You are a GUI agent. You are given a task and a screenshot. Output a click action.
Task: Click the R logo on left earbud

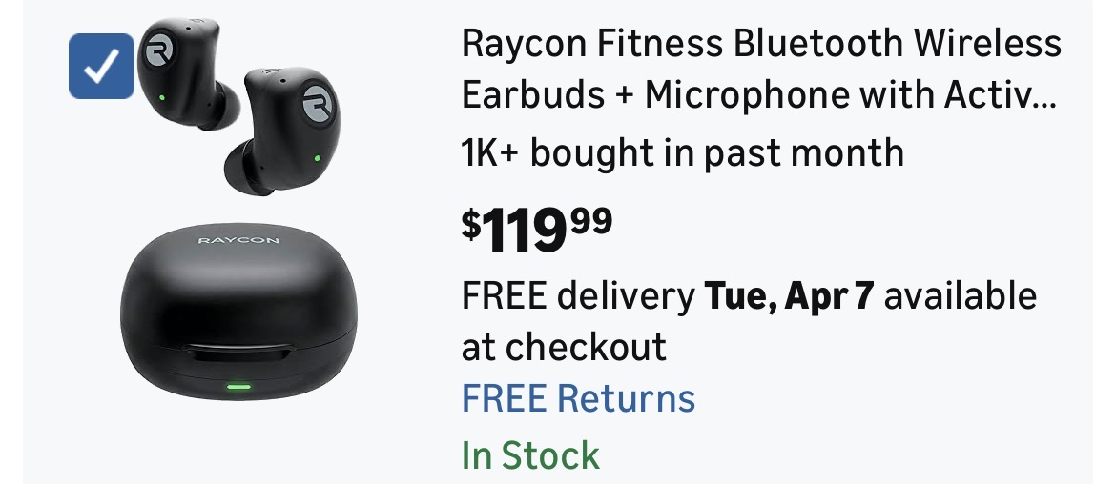(158, 51)
